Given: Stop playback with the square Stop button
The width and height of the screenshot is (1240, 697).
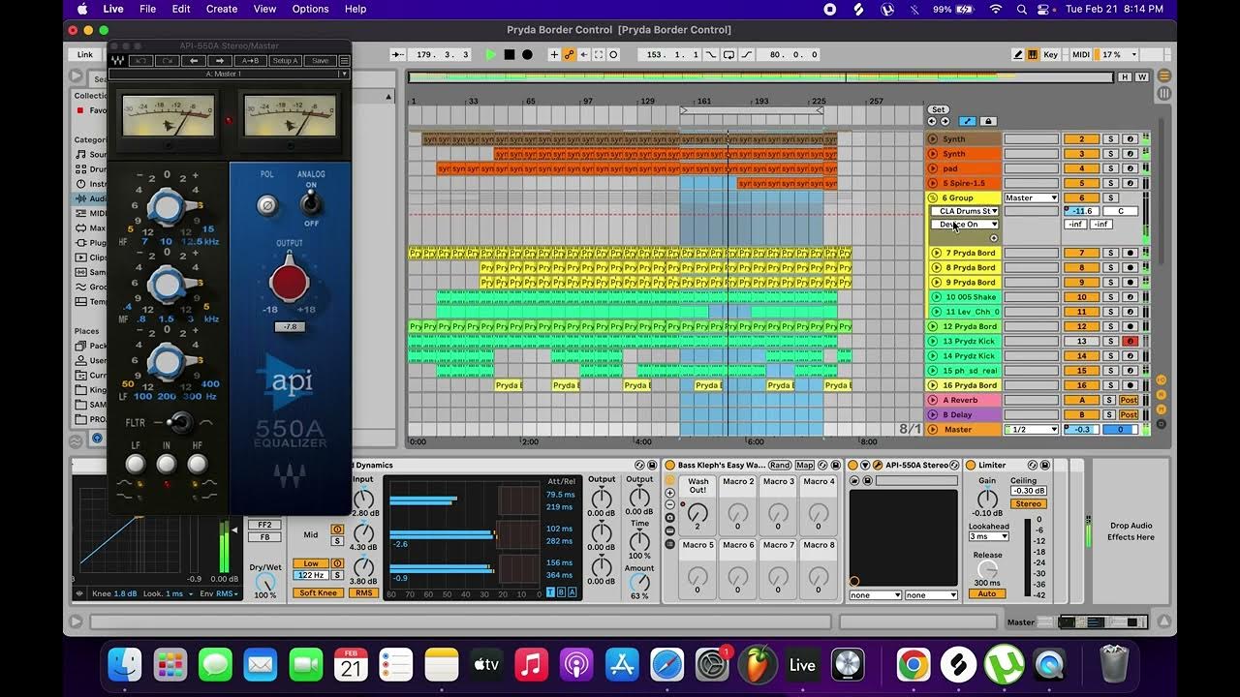Looking at the screenshot, I should click(510, 55).
